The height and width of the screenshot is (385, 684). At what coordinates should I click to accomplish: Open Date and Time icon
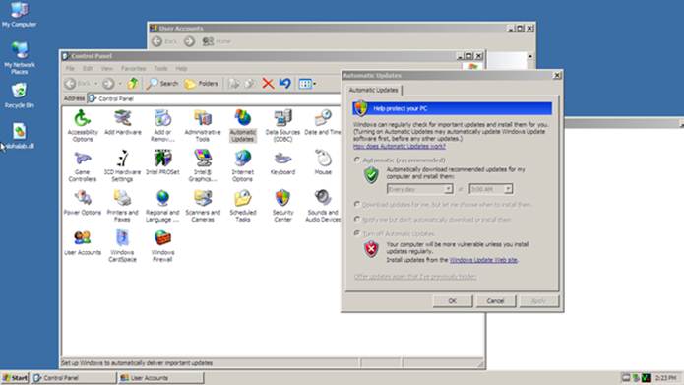[323, 122]
